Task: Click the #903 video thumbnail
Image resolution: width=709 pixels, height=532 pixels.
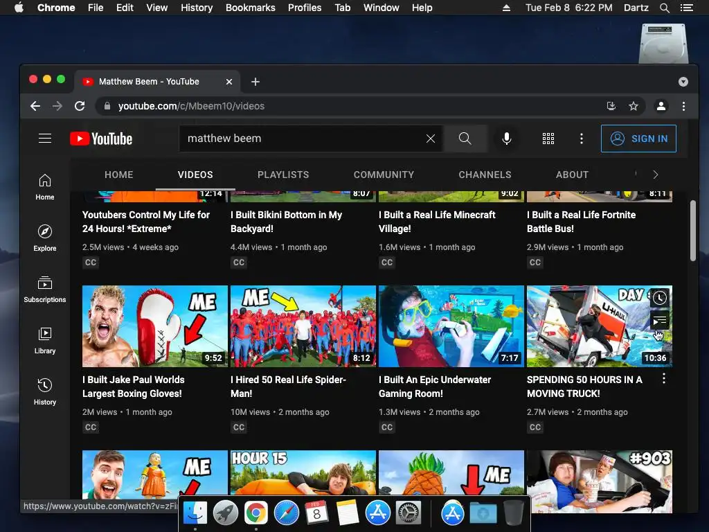Action: [600, 481]
